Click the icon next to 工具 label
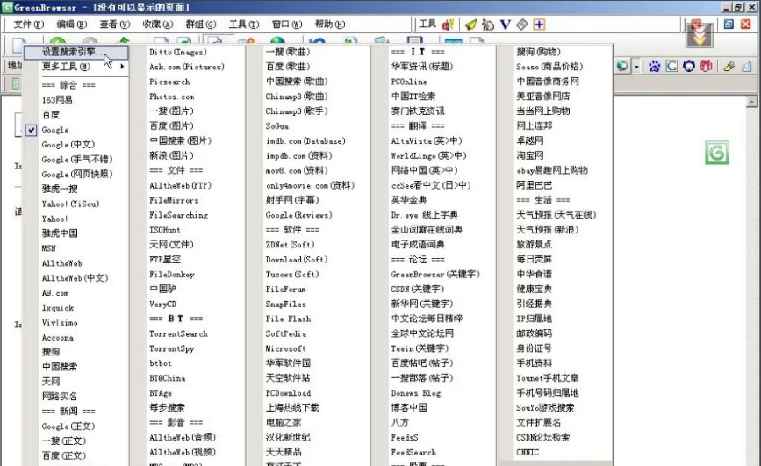Viewport: 761px width, 466px height. coord(448,25)
